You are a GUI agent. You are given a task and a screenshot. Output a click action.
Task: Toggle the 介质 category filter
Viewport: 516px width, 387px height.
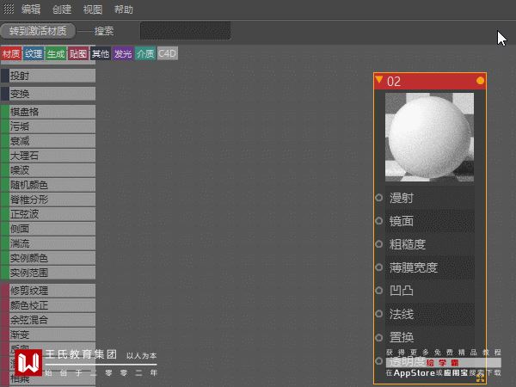[145, 53]
